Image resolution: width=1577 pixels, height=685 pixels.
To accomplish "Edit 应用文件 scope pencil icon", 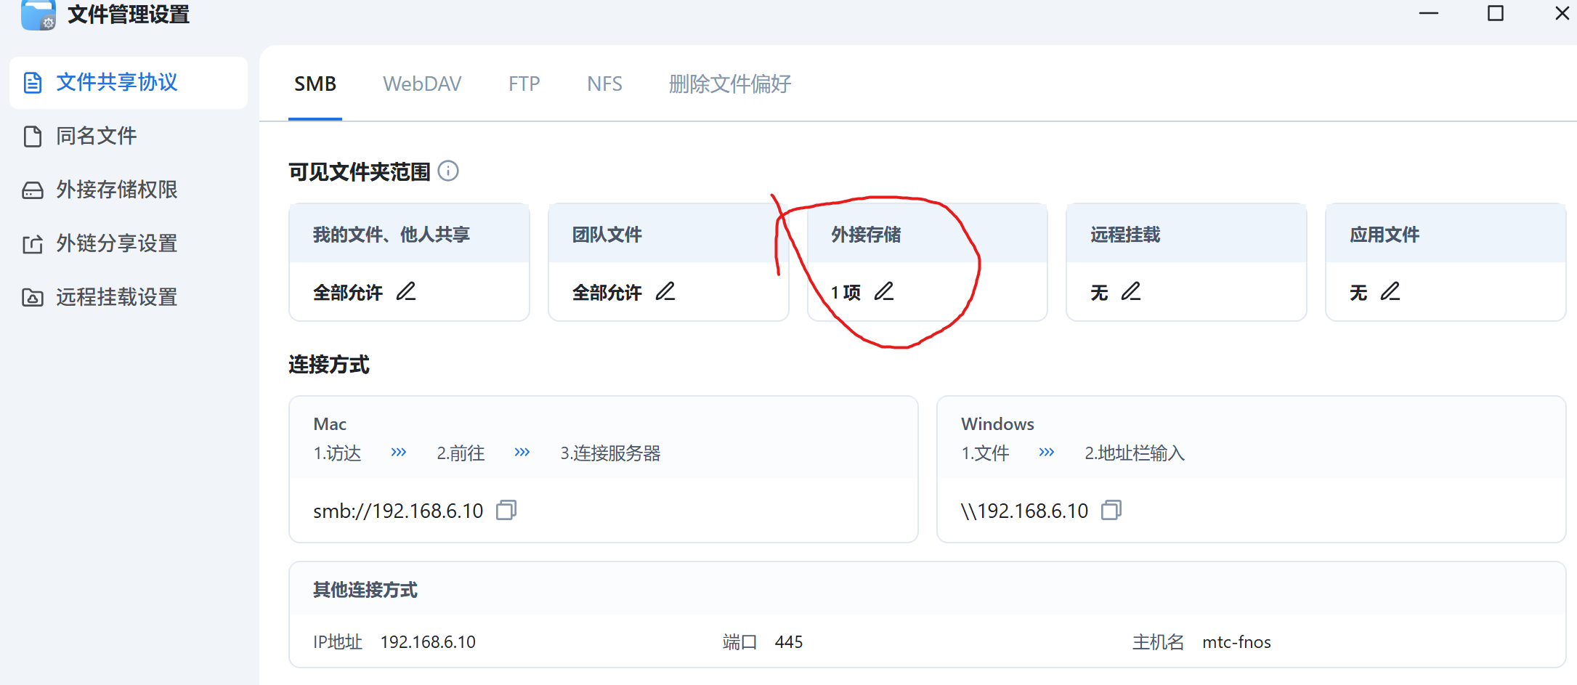I will tap(1390, 291).
